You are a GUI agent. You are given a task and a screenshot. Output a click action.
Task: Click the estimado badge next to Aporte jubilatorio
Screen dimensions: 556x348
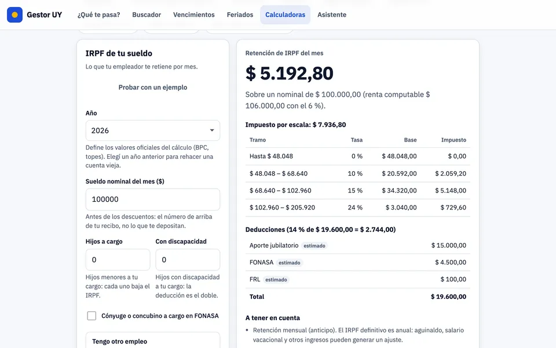(x=314, y=246)
